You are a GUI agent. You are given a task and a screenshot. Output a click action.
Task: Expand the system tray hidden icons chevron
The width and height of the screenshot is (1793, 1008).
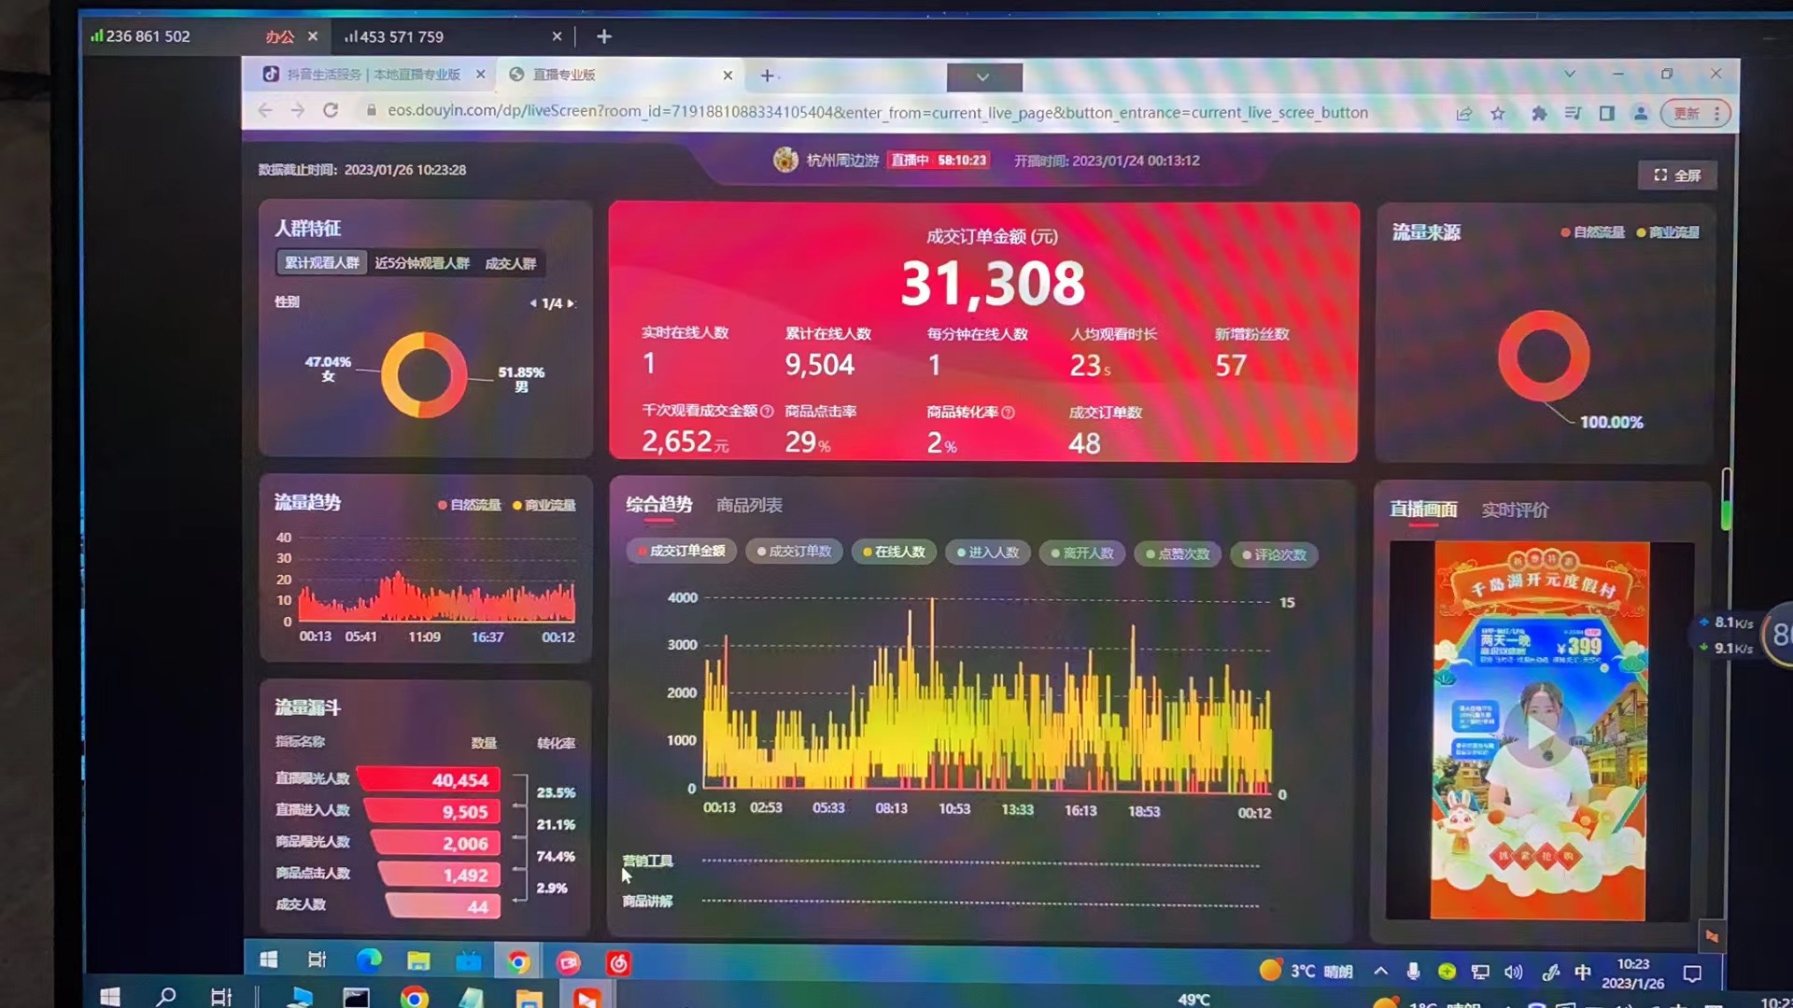coord(1380,972)
